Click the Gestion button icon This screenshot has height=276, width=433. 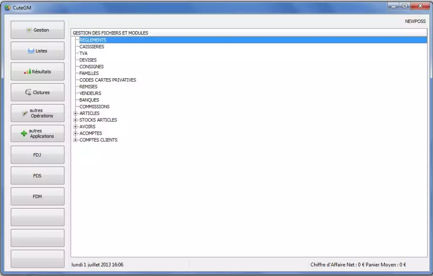tap(29, 30)
